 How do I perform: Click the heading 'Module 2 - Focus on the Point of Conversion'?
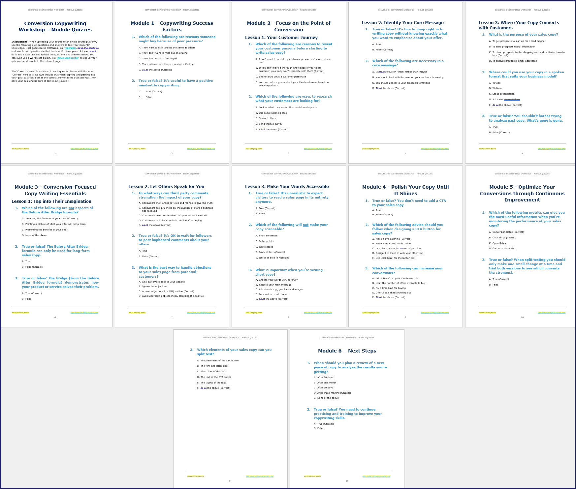pos(289,26)
